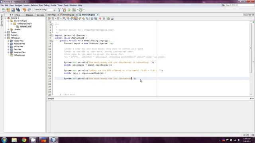Click editor Next Bookmark icon

point(84,19)
